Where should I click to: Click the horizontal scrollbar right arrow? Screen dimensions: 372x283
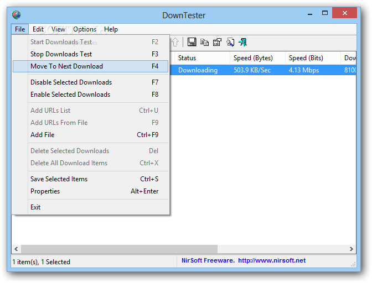tap(352, 249)
